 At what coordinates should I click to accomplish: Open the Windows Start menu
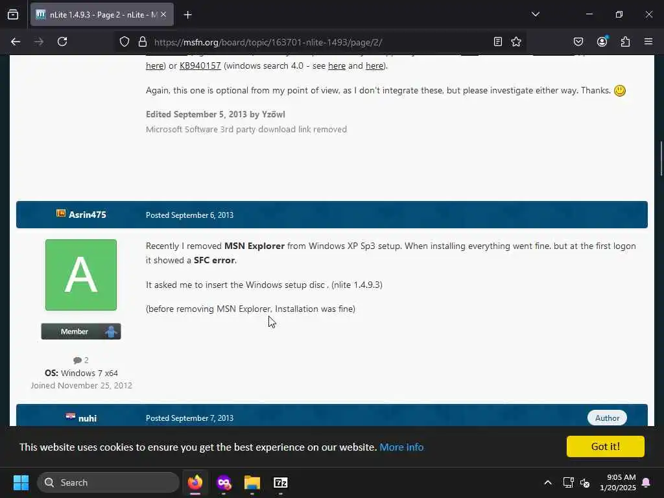coord(21,482)
